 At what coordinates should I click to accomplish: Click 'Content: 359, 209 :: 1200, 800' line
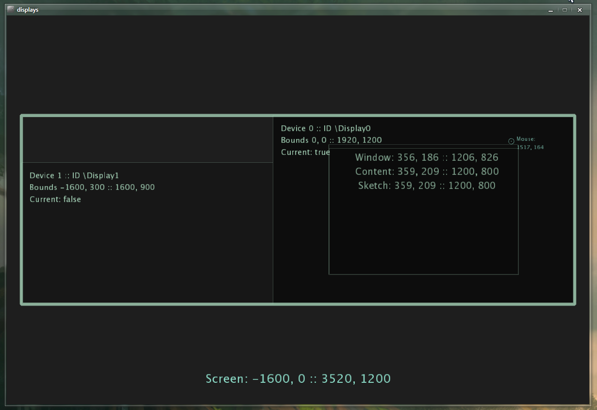(x=427, y=171)
